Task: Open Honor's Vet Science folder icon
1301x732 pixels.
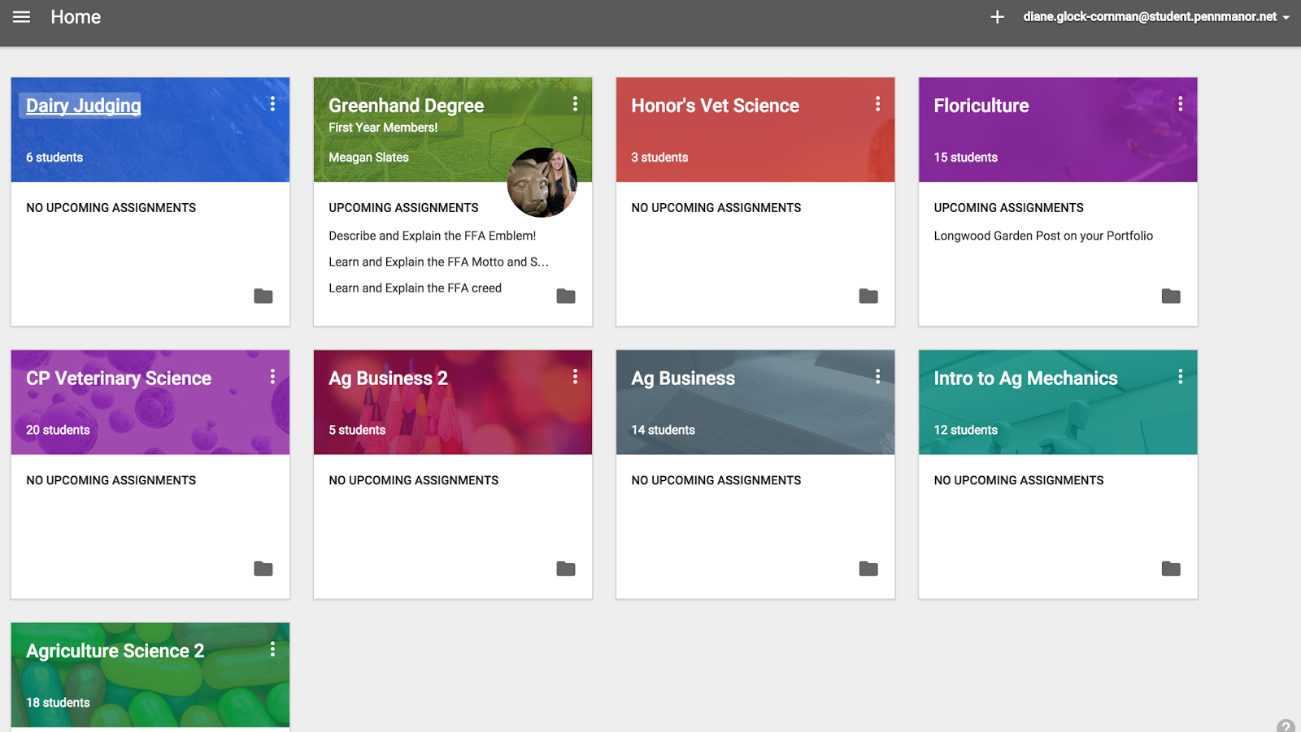Action: [x=868, y=296]
